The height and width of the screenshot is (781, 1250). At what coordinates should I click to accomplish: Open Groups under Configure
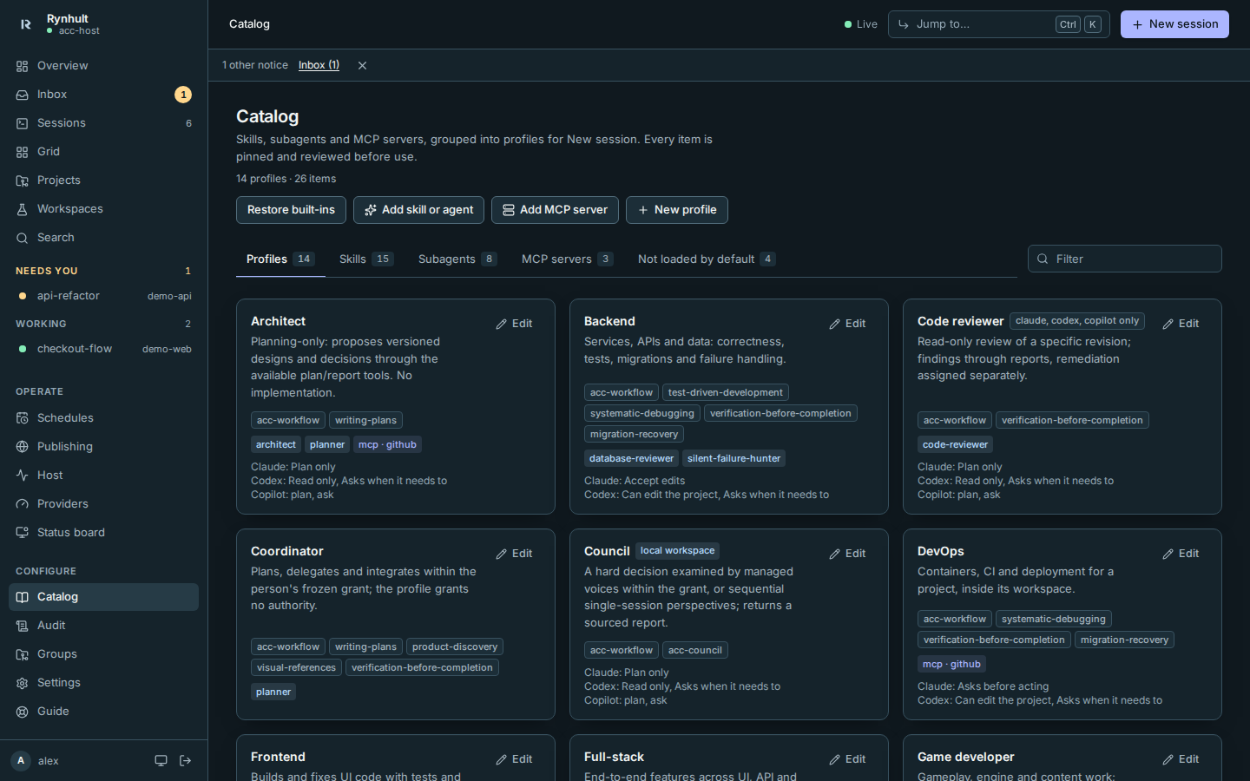coord(103,654)
